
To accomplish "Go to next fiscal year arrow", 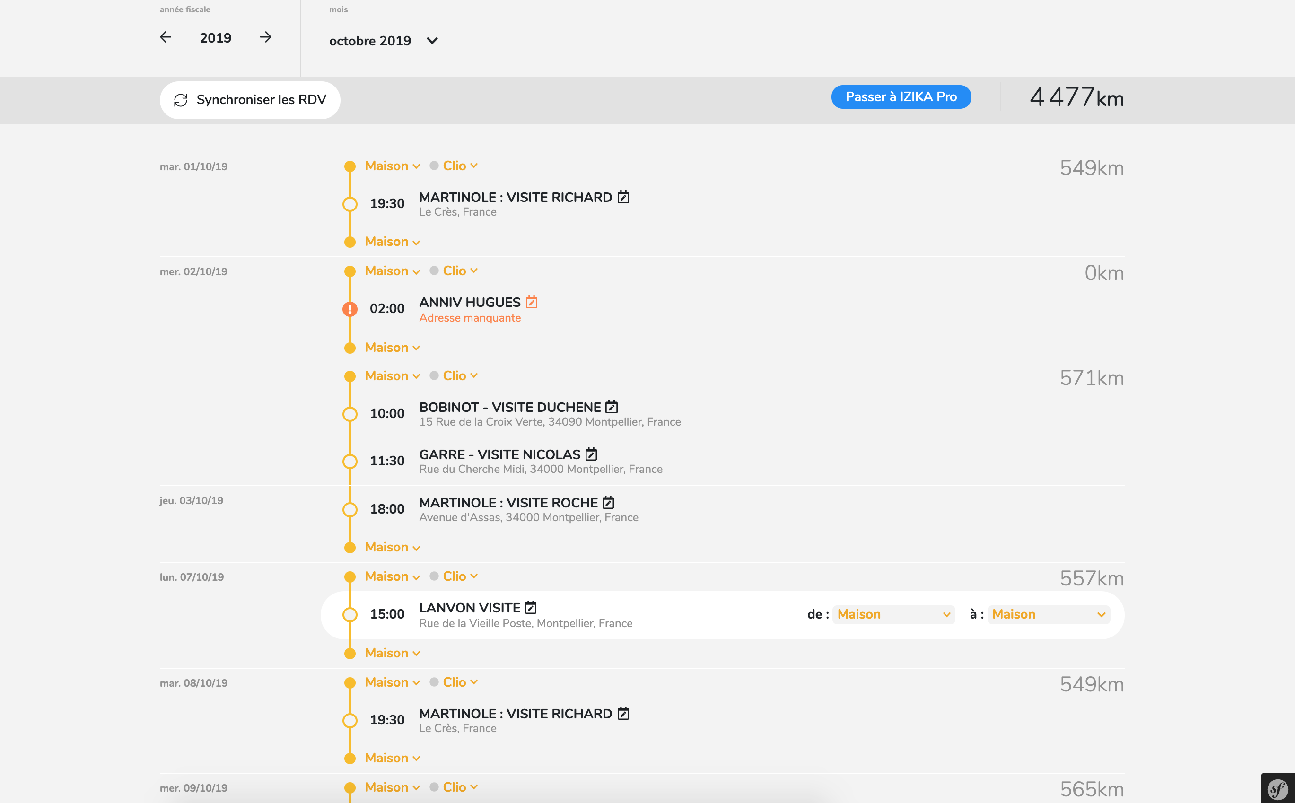I will point(266,37).
